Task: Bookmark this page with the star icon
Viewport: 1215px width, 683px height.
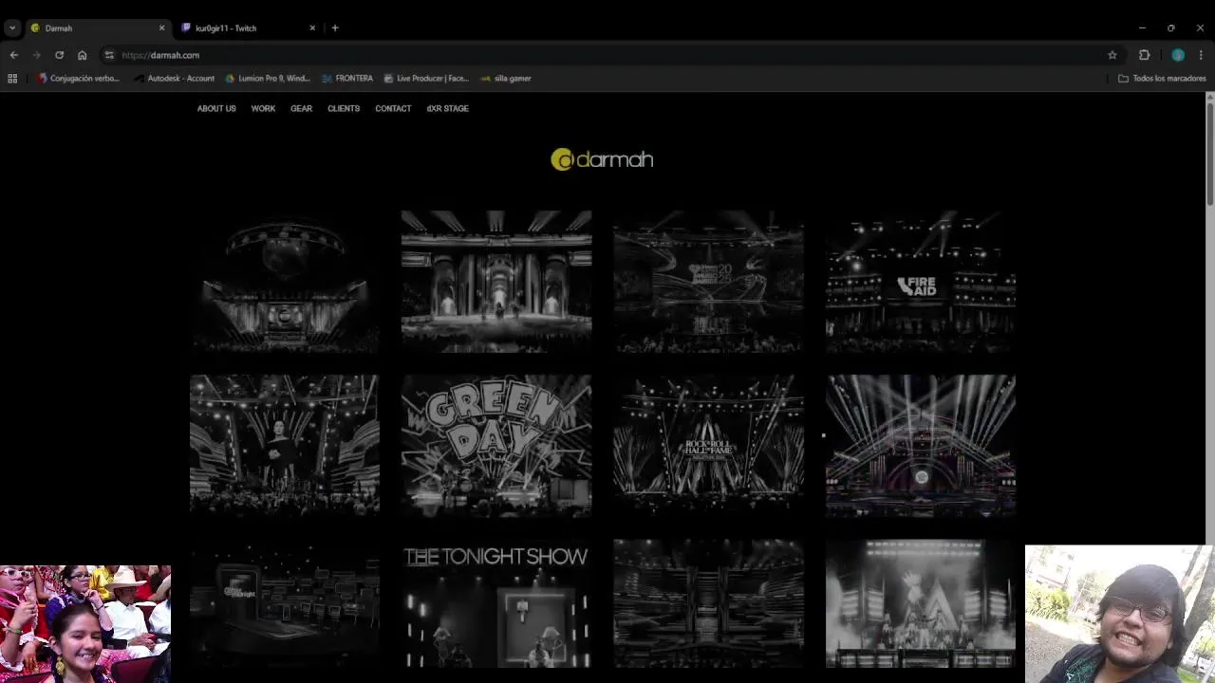Action: click(1112, 55)
